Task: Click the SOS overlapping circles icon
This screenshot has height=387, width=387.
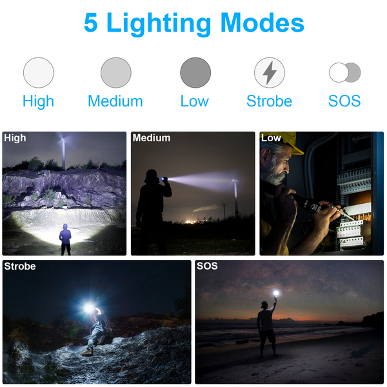Action: pyautogui.click(x=345, y=72)
